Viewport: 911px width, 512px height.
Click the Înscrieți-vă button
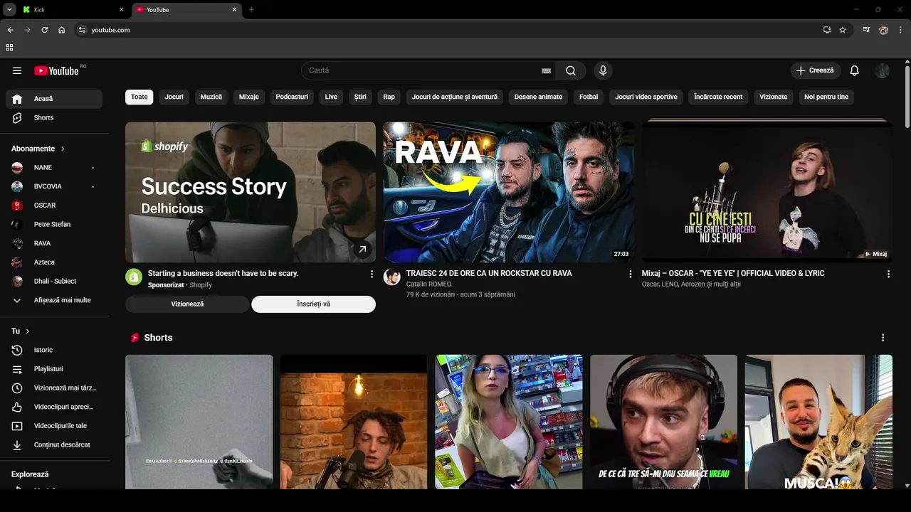[x=314, y=304]
